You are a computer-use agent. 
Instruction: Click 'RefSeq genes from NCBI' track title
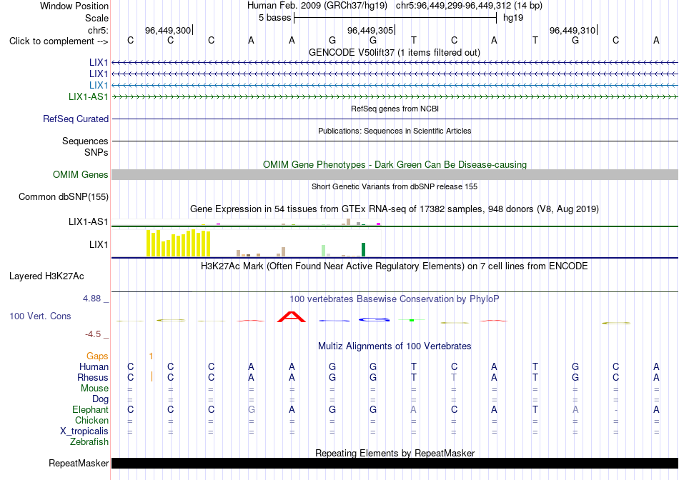pos(395,109)
